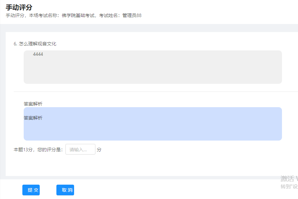Viewport: 298px width, 199px height.
Task: Click the answer text 4444
Action: click(x=38, y=54)
